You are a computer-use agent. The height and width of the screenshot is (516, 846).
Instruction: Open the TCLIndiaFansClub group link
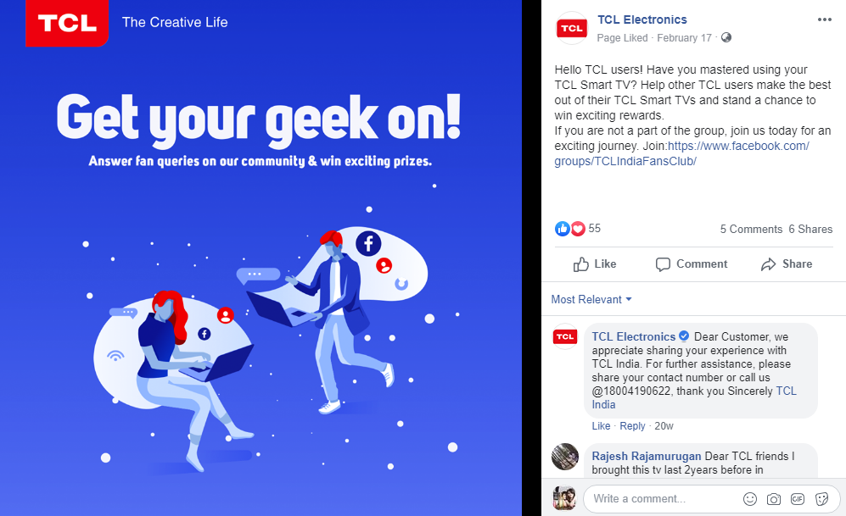(681, 153)
